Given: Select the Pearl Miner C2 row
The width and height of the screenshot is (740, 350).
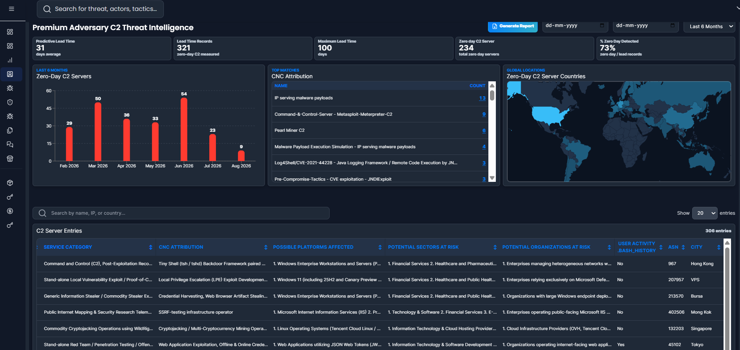Looking at the screenshot, I should tap(380, 131).
